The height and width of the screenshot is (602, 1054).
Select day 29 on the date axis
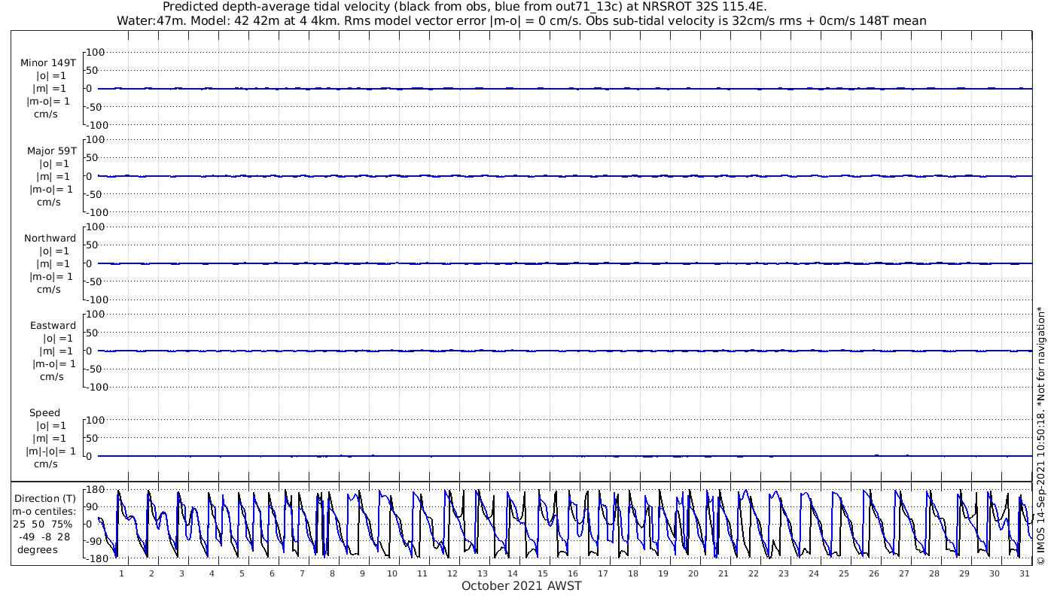point(964,573)
